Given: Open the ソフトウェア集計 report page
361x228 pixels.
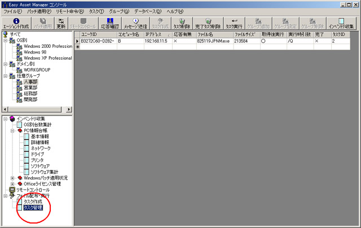Looking at the screenshot, I should (x=45, y=172).
